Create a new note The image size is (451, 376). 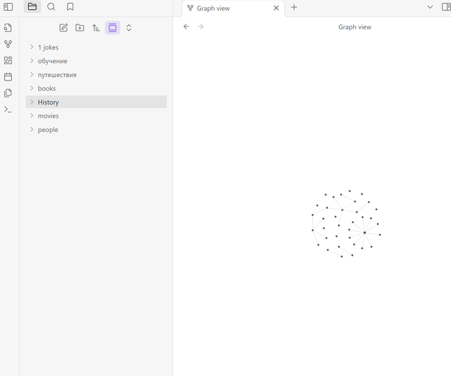[64, 28]
